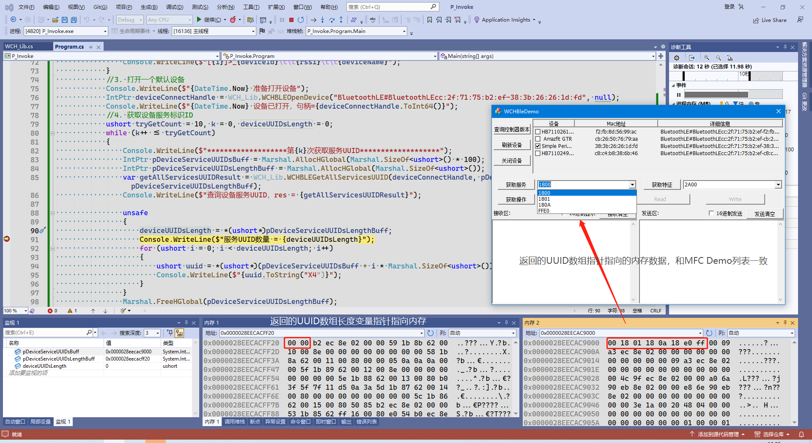
Task: Click the 获取特征 button
Action: (662, 185)
